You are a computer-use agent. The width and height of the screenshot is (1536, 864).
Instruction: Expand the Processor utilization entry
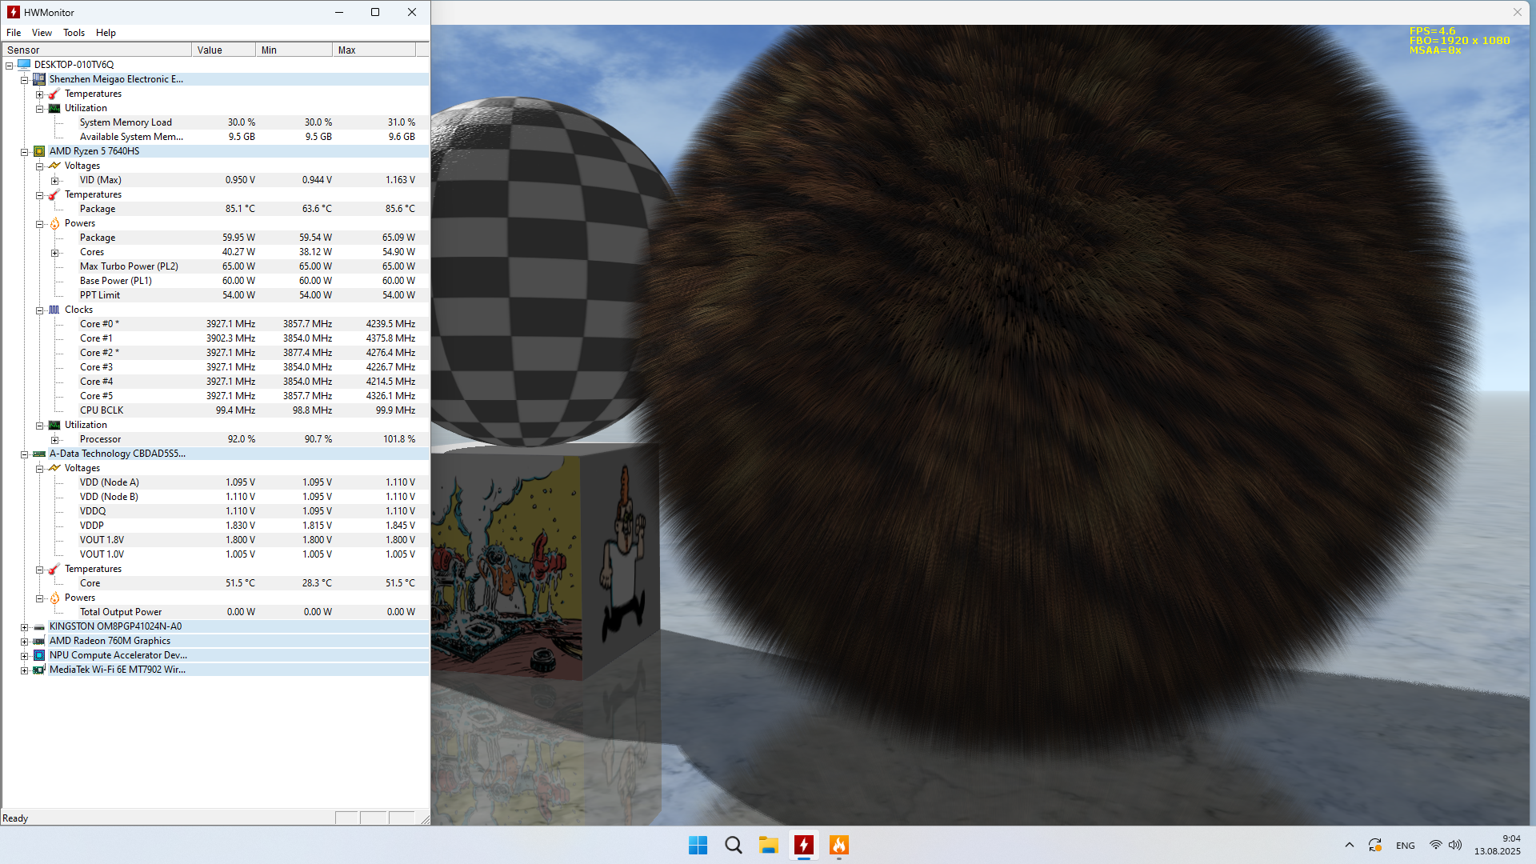click(55, 440)
